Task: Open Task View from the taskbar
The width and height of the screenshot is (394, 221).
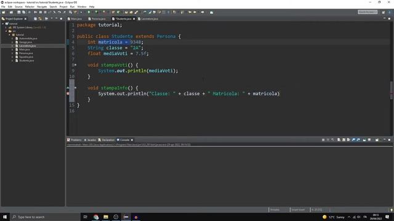Action: pos(86,217)
